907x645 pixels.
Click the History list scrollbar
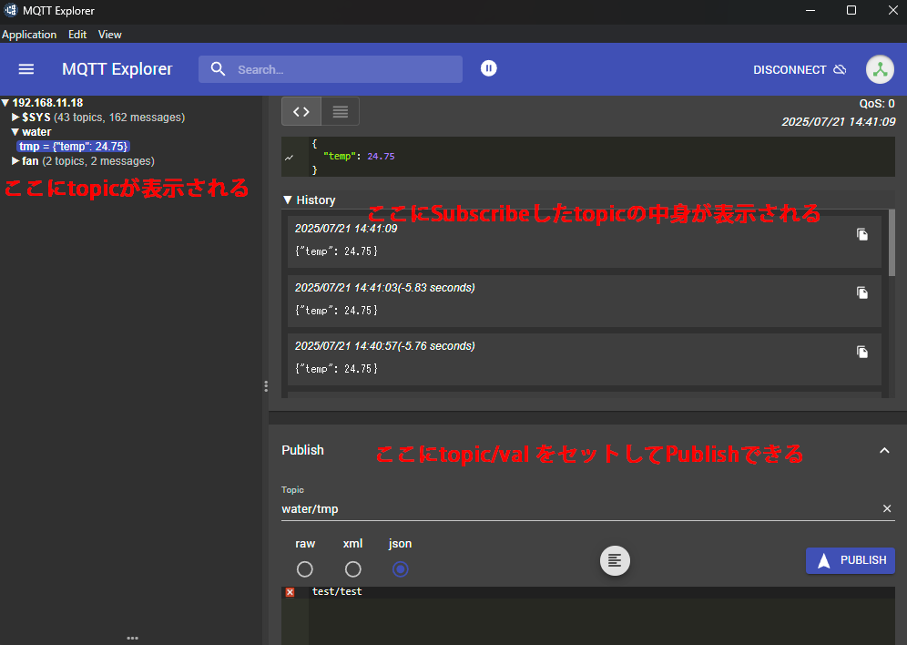[x=892, y=243]
